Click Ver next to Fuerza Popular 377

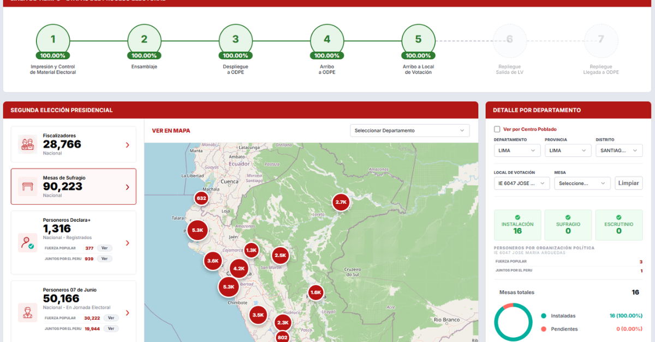[104, 248]
